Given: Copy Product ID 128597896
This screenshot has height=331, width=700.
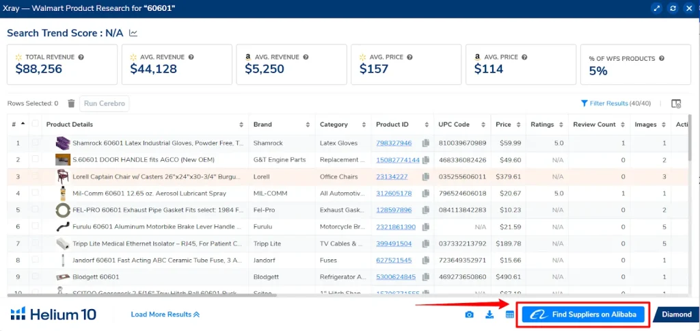Looking at the screenshot, I should (x=426, y=210).
